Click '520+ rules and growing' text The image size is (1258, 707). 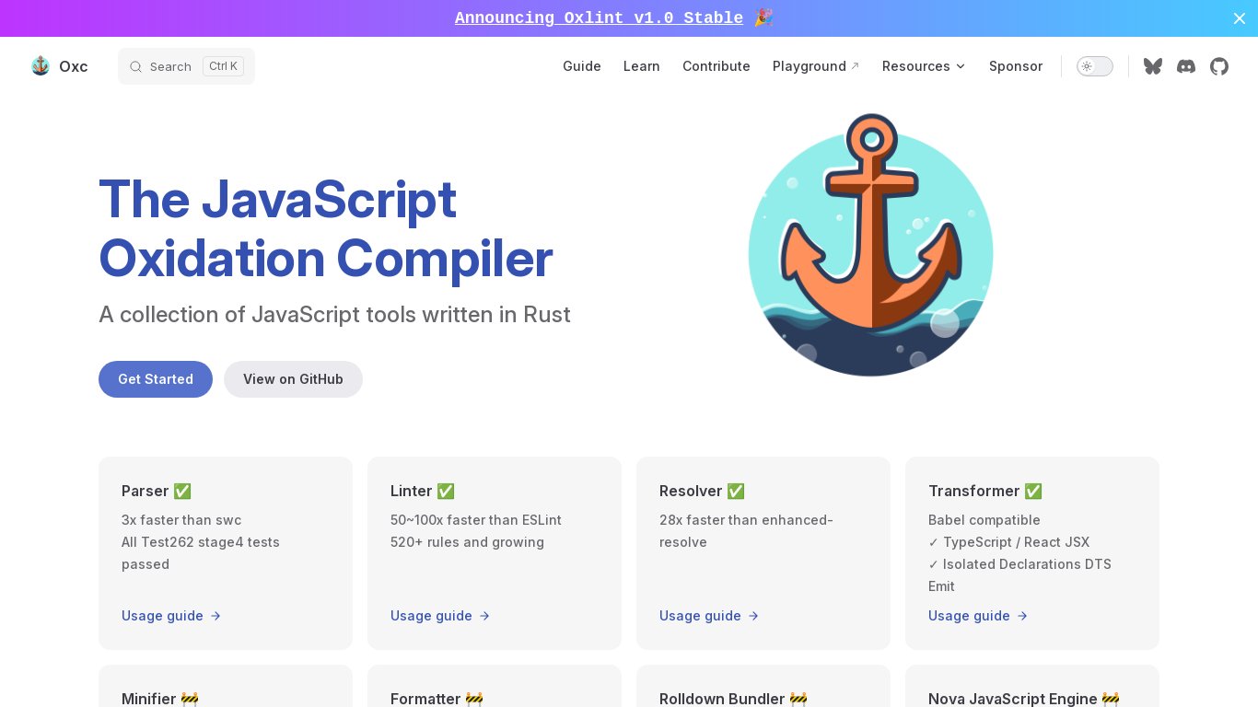pos(467,542)
